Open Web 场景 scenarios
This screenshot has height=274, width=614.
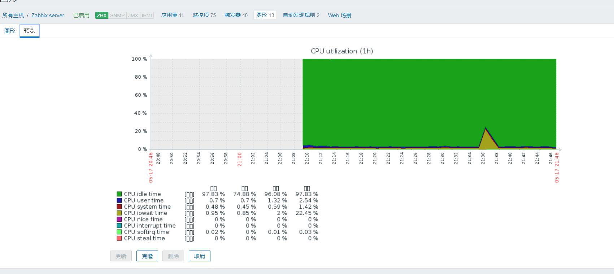(340, 16)
